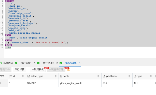Viewport: 156px width, 95px height.
Task: Click the `decision_no` column in the query
Action: coord(17,8)
